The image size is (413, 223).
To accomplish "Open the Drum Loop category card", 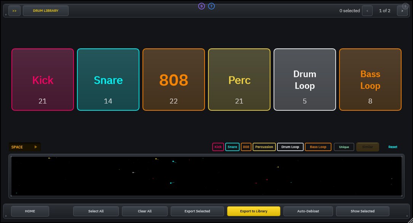I will (x=305, y=80).
